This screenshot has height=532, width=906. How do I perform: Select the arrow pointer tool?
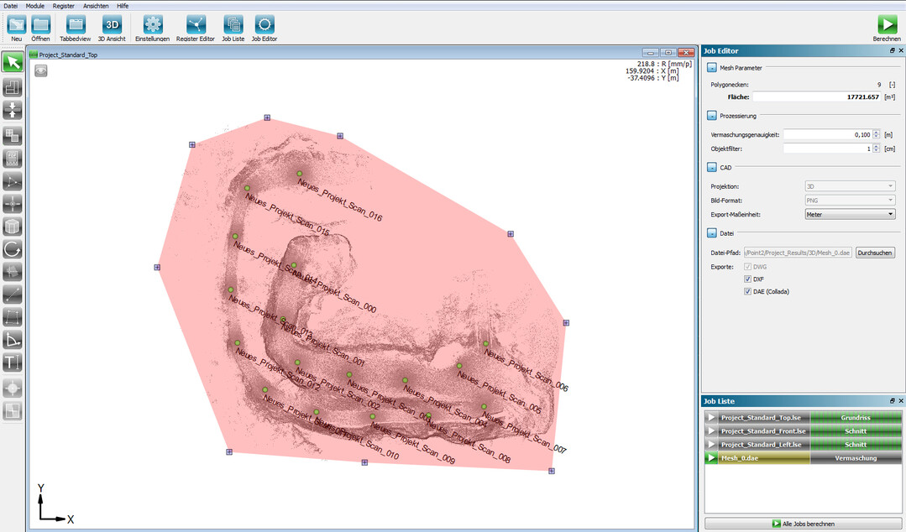point(13,62)
